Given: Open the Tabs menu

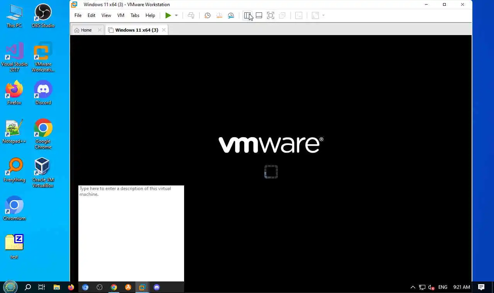Looking at the screenshot, I should (135, 15).
